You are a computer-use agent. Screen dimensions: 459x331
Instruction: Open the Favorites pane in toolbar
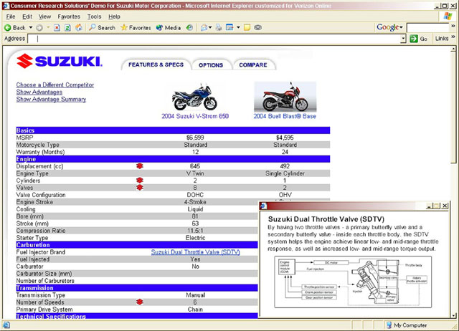pos(136,28)
